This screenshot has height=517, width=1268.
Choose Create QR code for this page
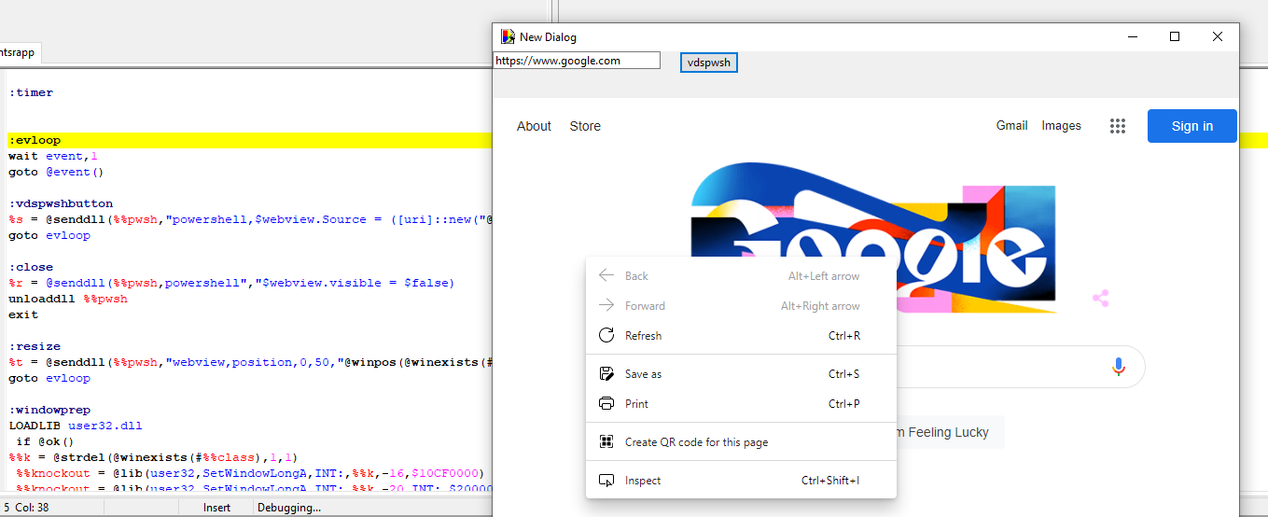[696, 442]
